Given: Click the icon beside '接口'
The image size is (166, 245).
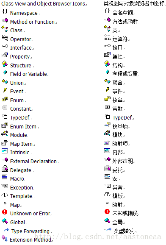Looking at the screenshot, I should coord(107,46).
